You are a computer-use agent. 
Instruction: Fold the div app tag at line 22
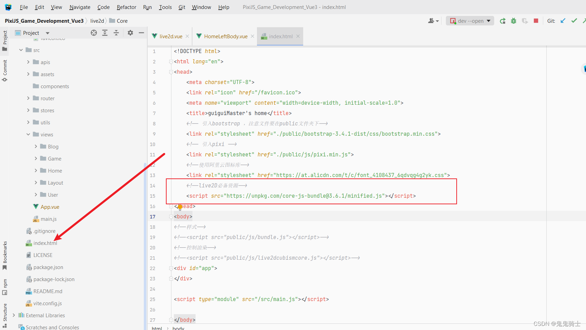pos(171,268)
